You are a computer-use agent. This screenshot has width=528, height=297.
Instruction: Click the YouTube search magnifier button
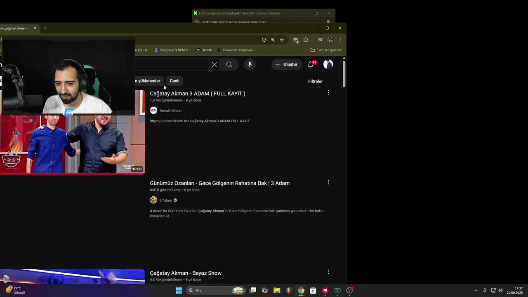coord(229,64)
